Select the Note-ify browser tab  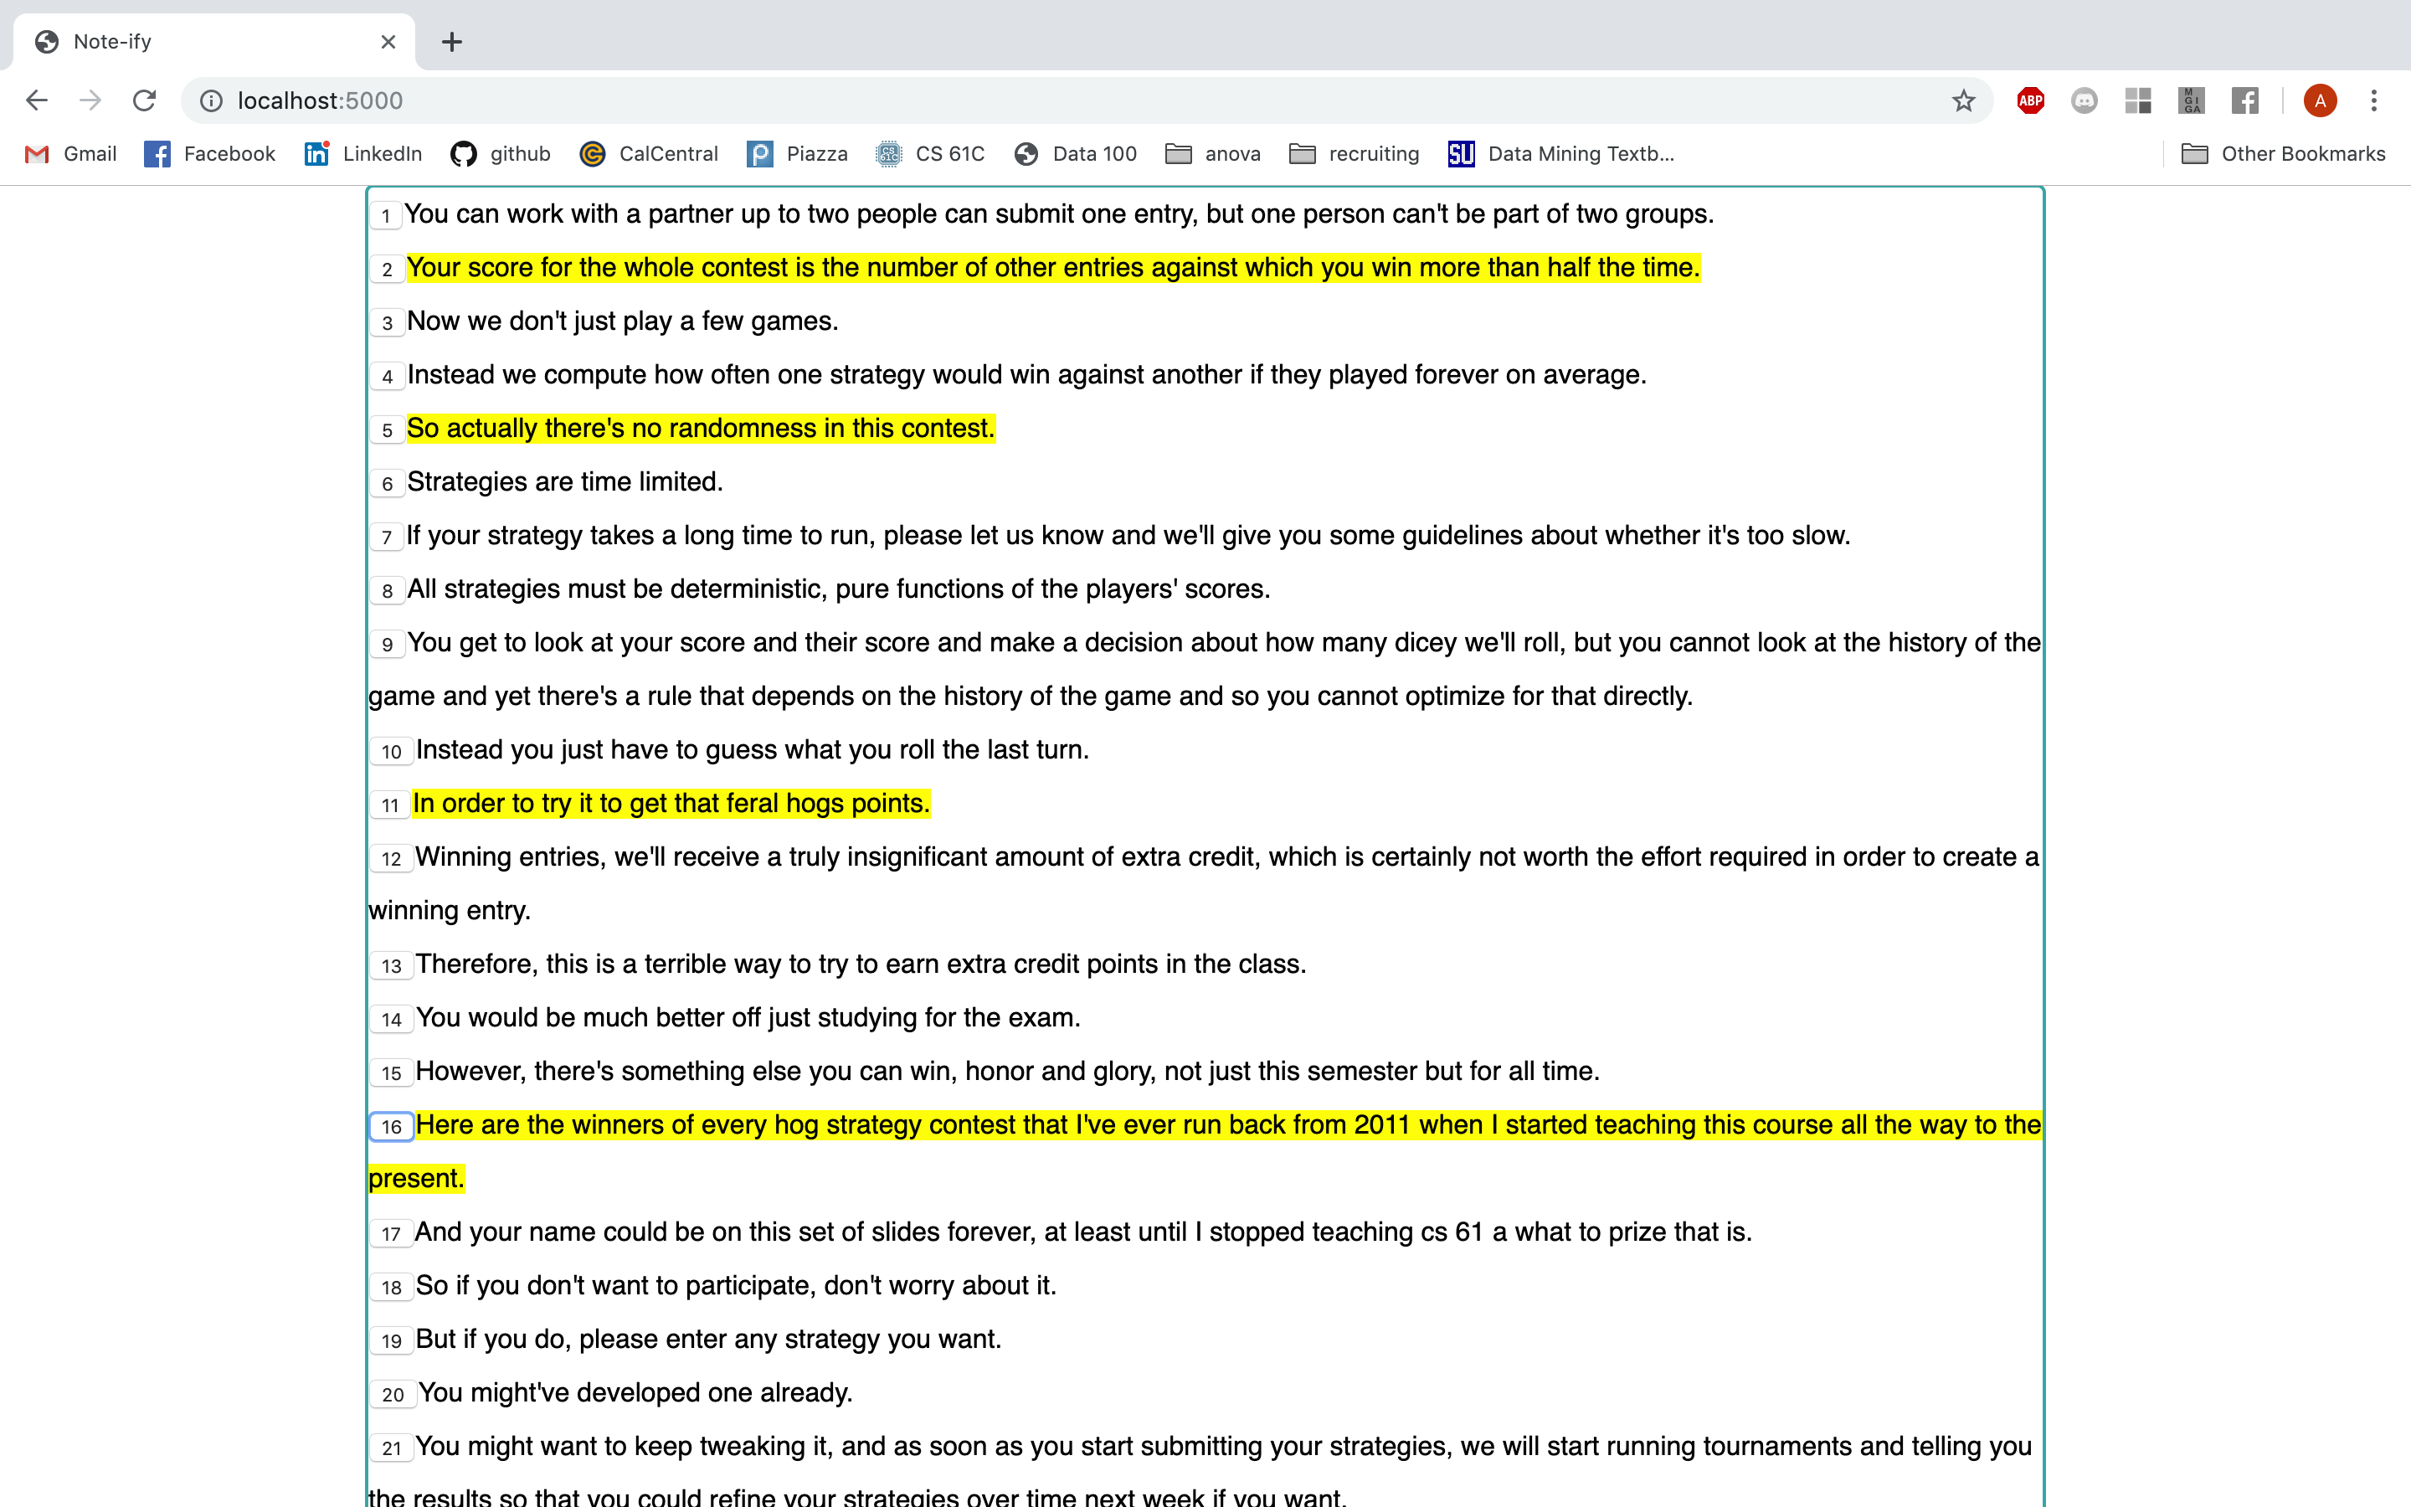pos(199,42)
